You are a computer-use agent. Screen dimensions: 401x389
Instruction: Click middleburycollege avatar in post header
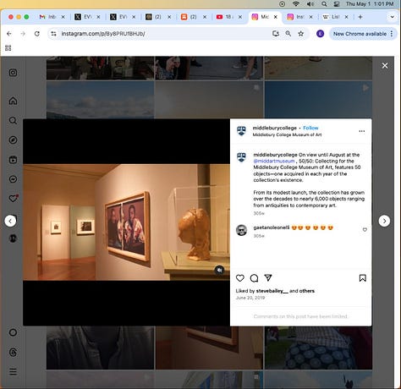pos(241,131)
